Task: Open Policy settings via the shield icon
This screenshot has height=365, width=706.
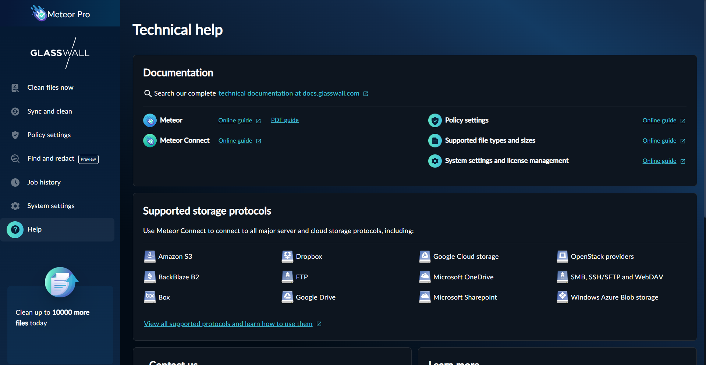Action: point(15,135)
